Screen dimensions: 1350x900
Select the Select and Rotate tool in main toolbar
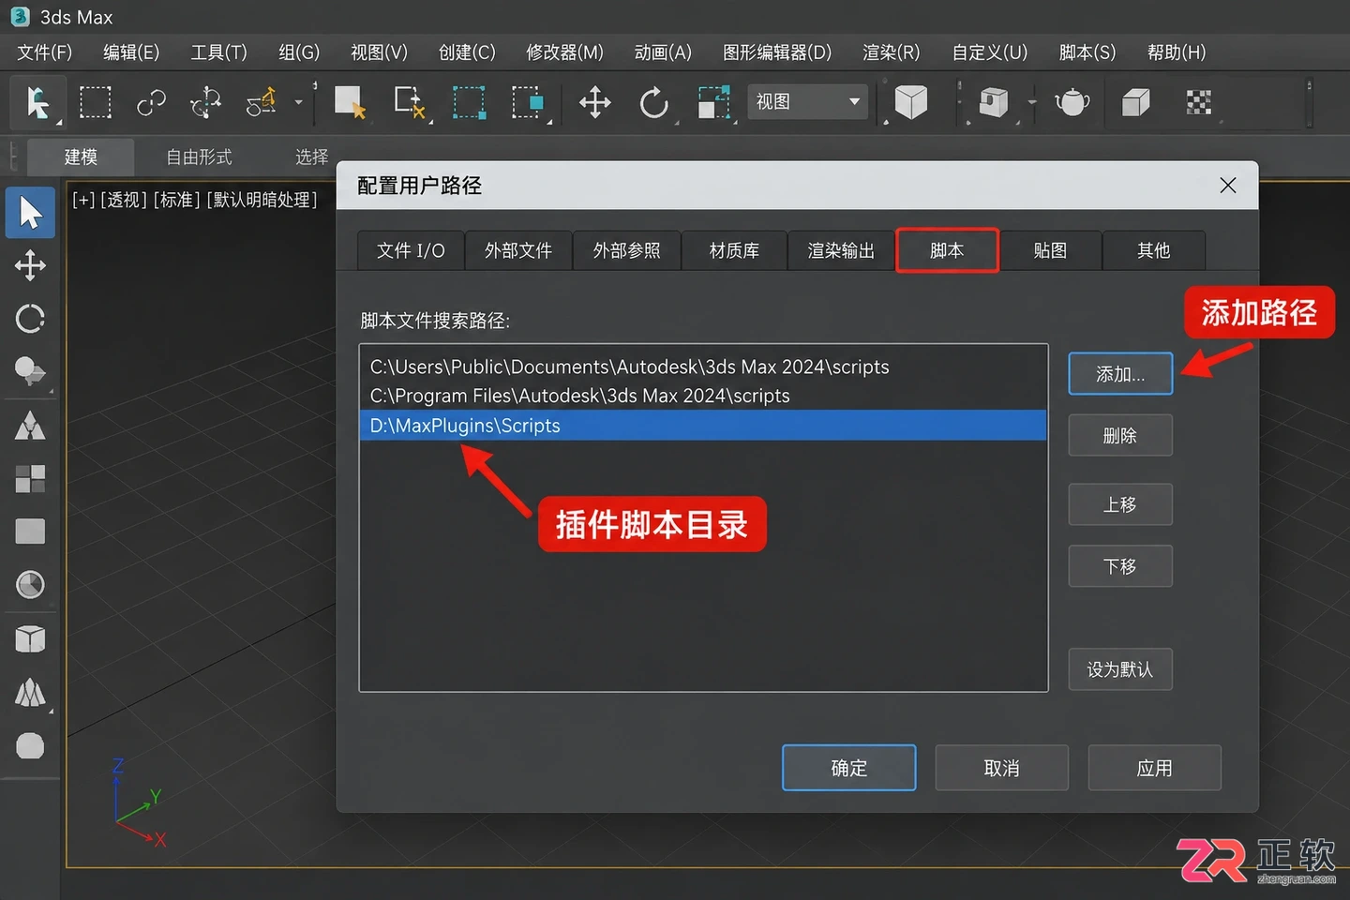point(653,102)
